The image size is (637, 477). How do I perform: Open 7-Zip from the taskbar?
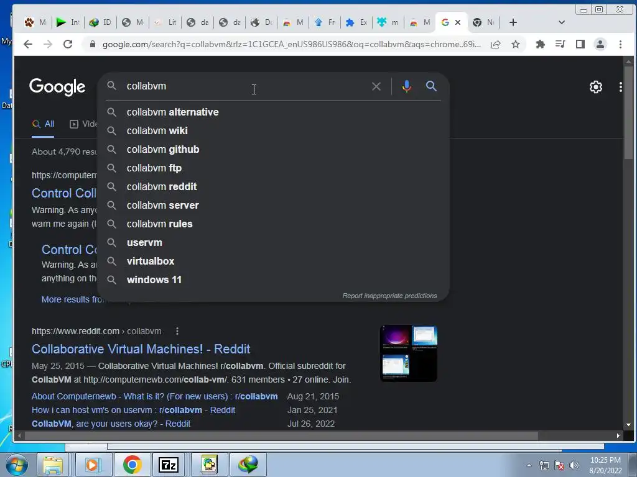coord(169,465)
